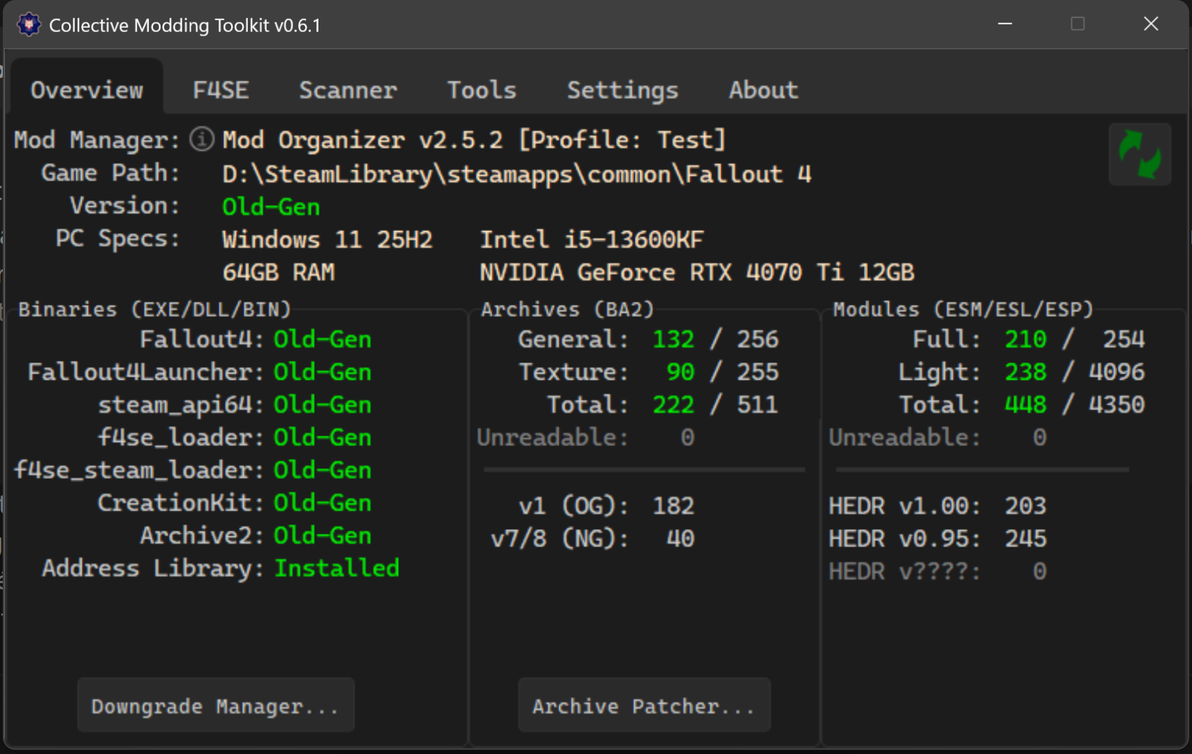1192x754 pixels.
Task: Click the green refresh arrows icon
Action: [1140, 154]
